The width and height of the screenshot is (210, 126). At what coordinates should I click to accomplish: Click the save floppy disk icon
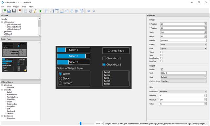click(x=14, y=11)
